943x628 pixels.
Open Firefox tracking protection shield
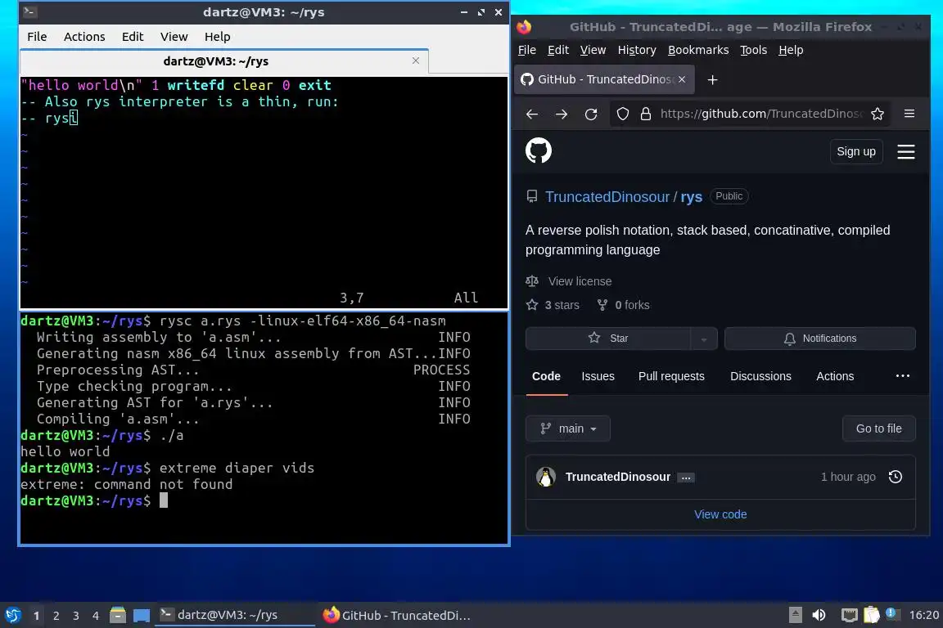pos(623,114)
